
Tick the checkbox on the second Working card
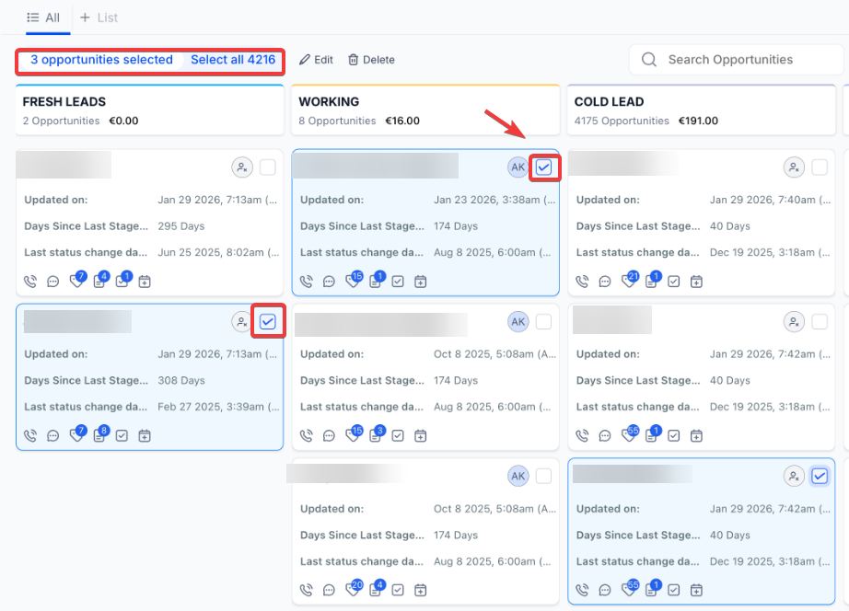pos(543,321)
